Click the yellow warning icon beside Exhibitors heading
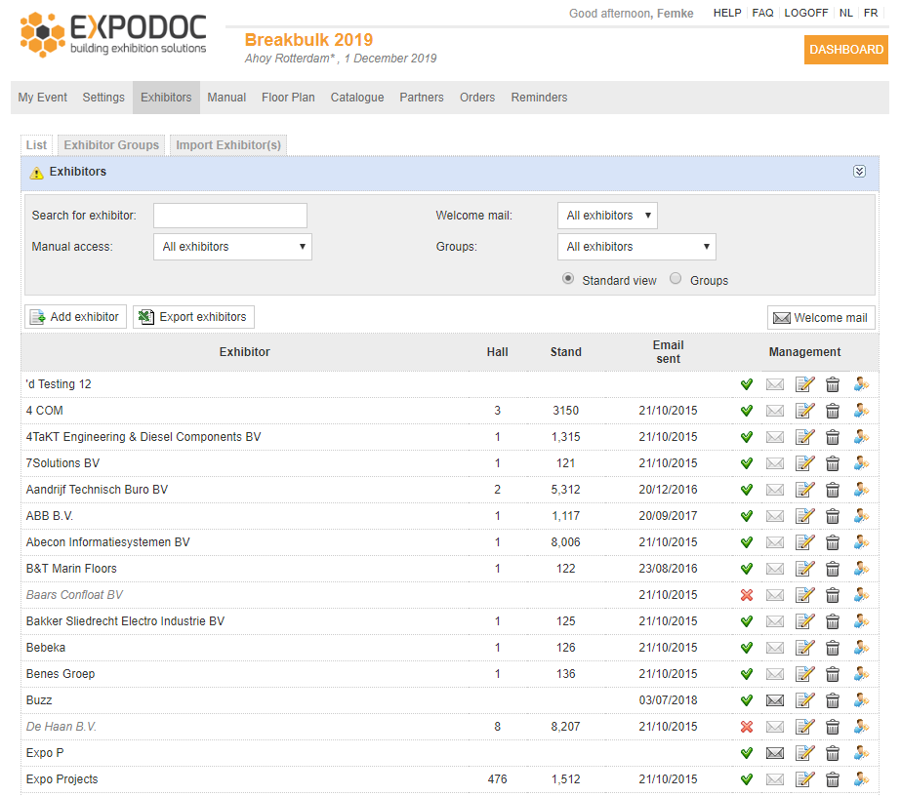Viewport: 901px width, 796px height. click(36, 173)
